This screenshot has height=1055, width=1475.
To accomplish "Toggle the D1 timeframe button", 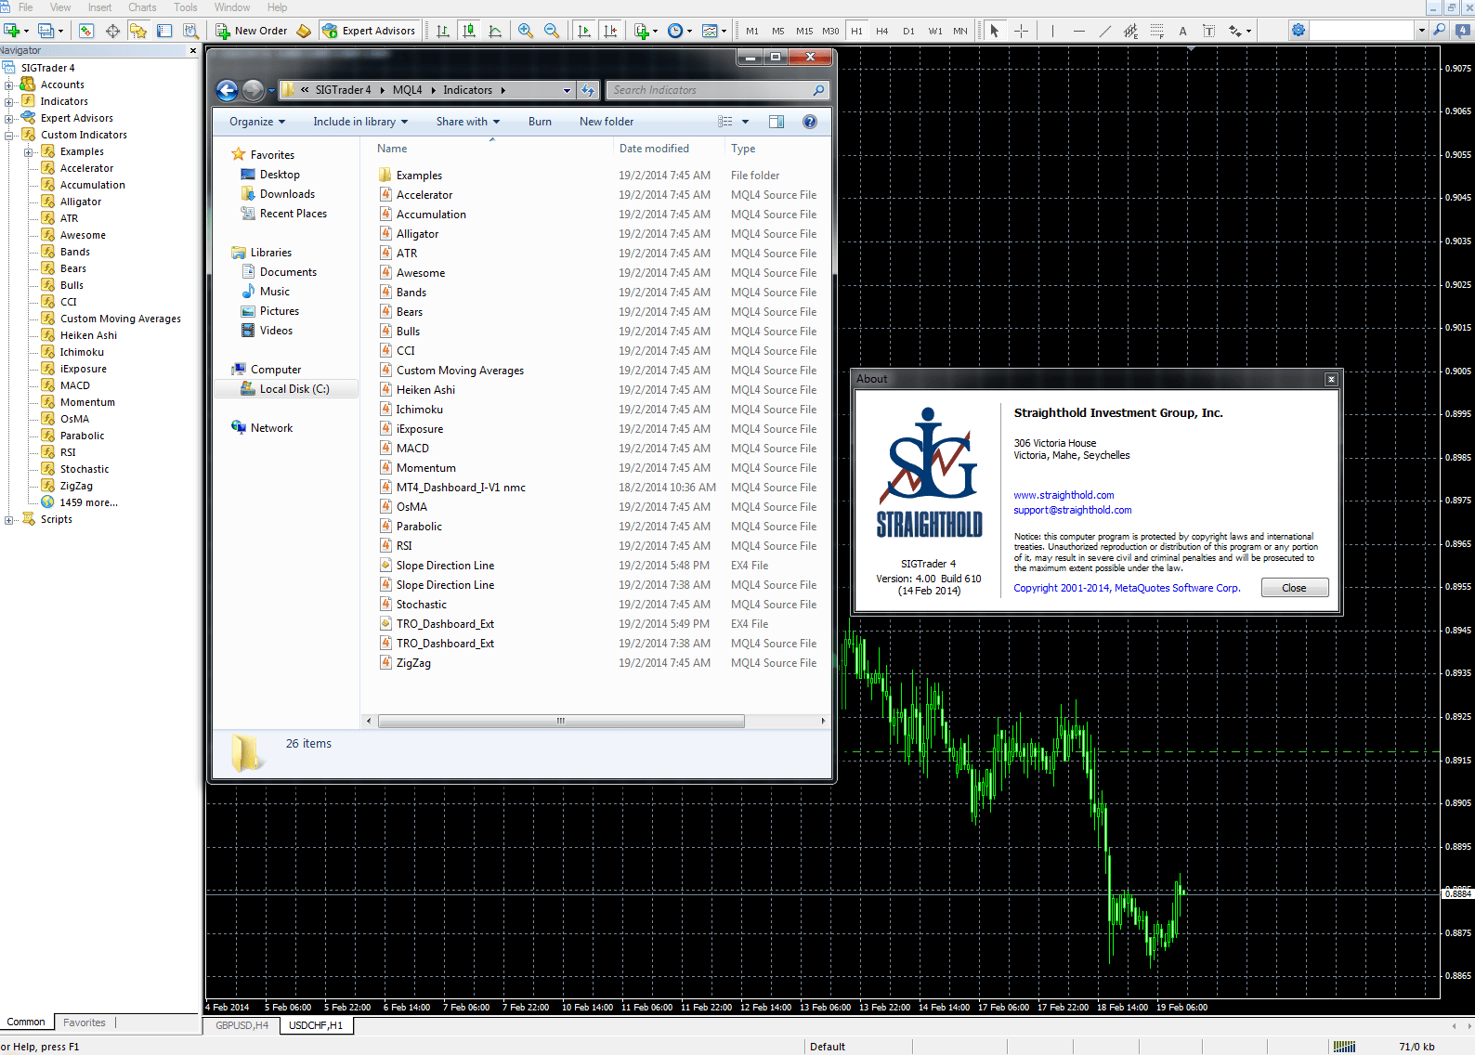I will tap(908, 31).
